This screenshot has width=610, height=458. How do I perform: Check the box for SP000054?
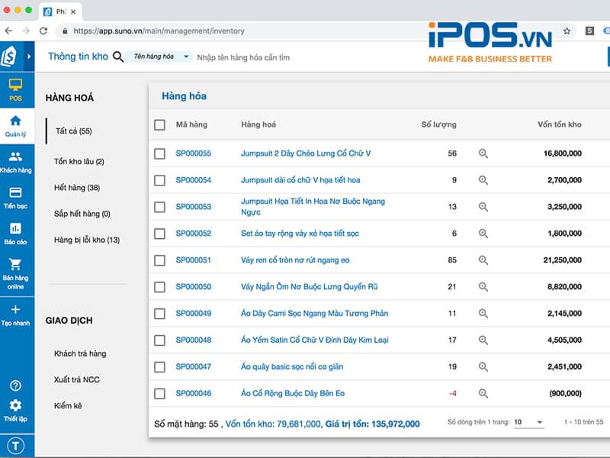(x=159, y=180)
